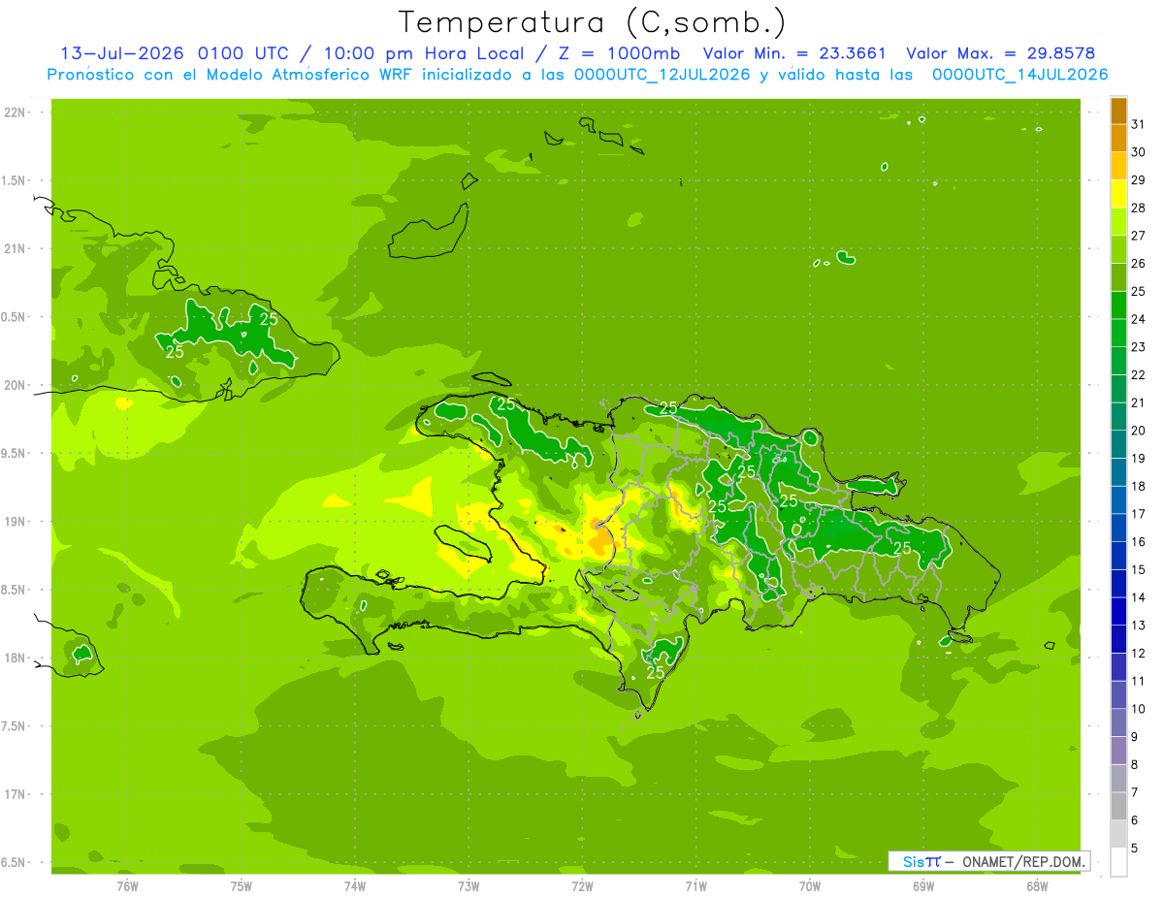Image resolution: width=1164 pixels, height=899 pixels.
Task: Click the "68W" longitude label
Action: point(1037,885)
